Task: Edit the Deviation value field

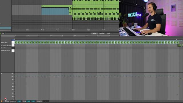Action: [x=46, y=101]
